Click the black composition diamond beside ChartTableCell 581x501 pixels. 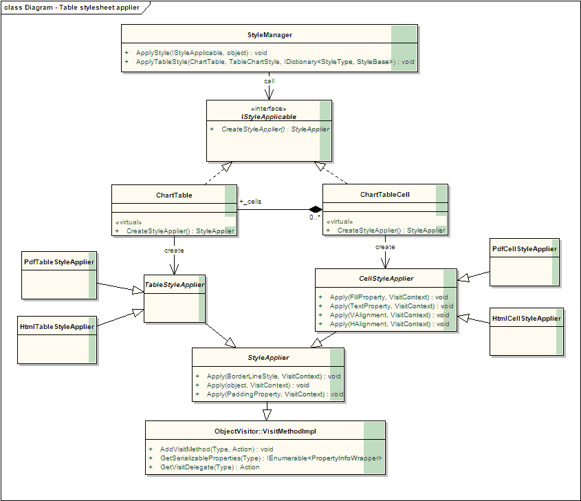tap(315, 209)
